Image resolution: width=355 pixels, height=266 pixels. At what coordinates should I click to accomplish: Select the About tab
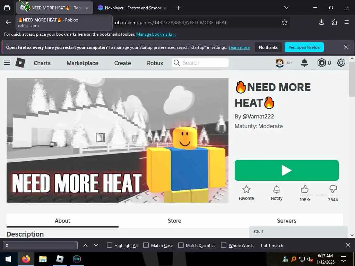click(62, 221)
